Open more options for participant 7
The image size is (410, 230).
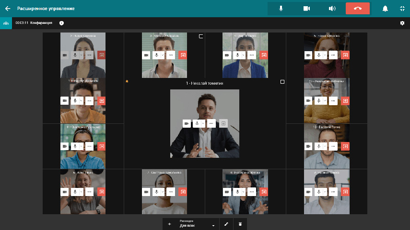click(x=171, y=192)
